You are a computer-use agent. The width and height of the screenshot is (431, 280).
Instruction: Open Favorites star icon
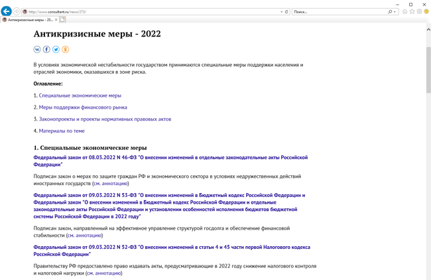[x=412, y=11]
